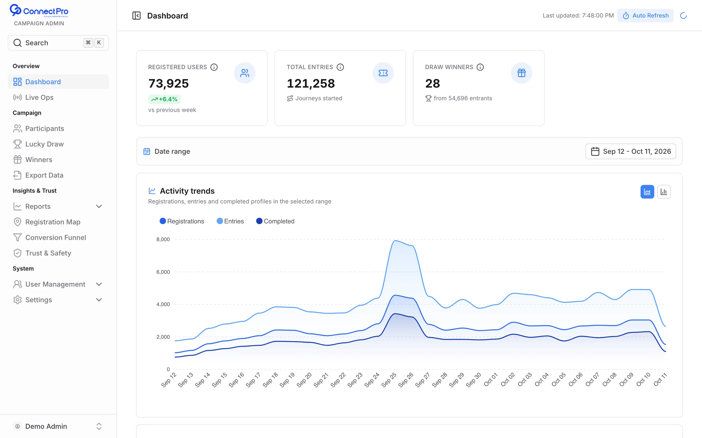Click "Journeys started" text
Image resolution: width=702 pixels, height=438 pixels.
click(x=319, y=98)
